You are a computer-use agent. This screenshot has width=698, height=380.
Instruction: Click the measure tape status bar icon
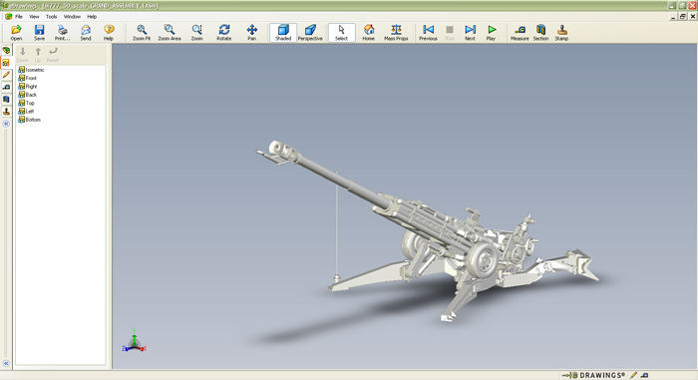(x=644, y=375)
